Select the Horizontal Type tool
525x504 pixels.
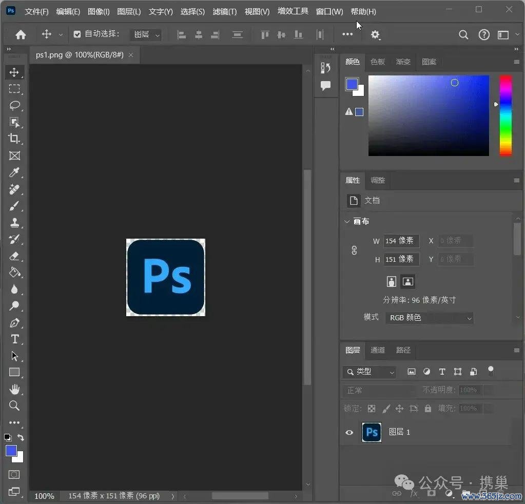click(x=14, y=339)
